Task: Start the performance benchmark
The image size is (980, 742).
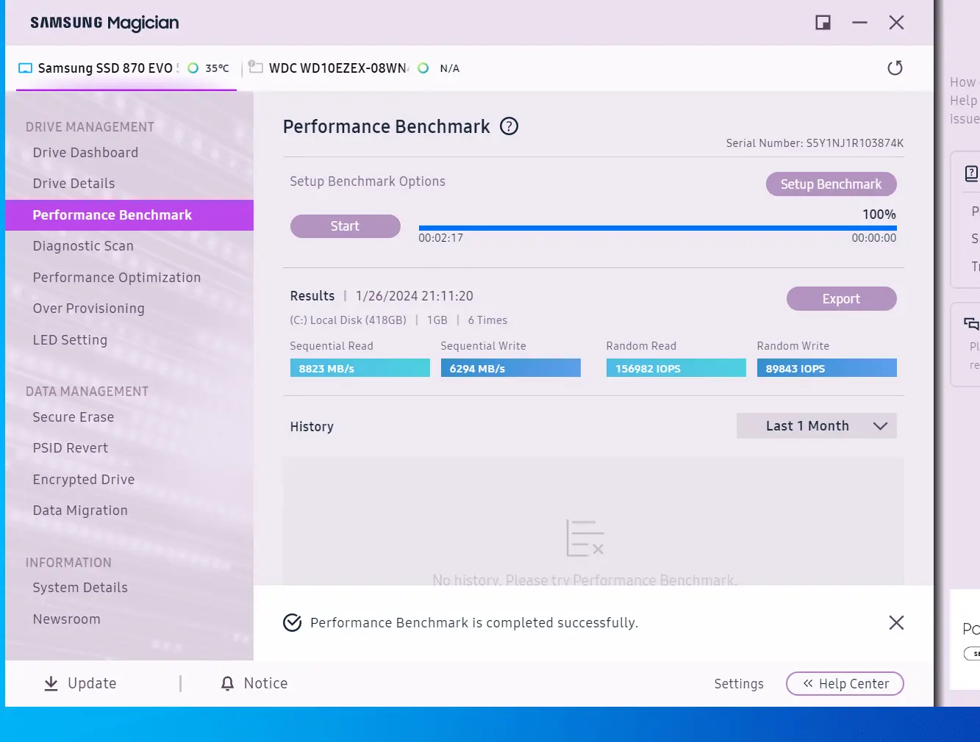Action: (345, 226)
